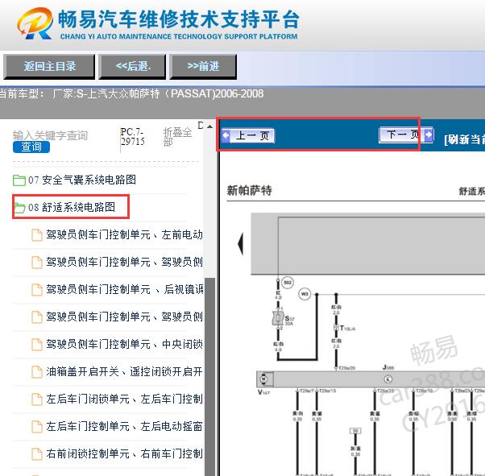Click the black left arrow on diagram
Screen dimensions: 485x476
tap(240, 242)
